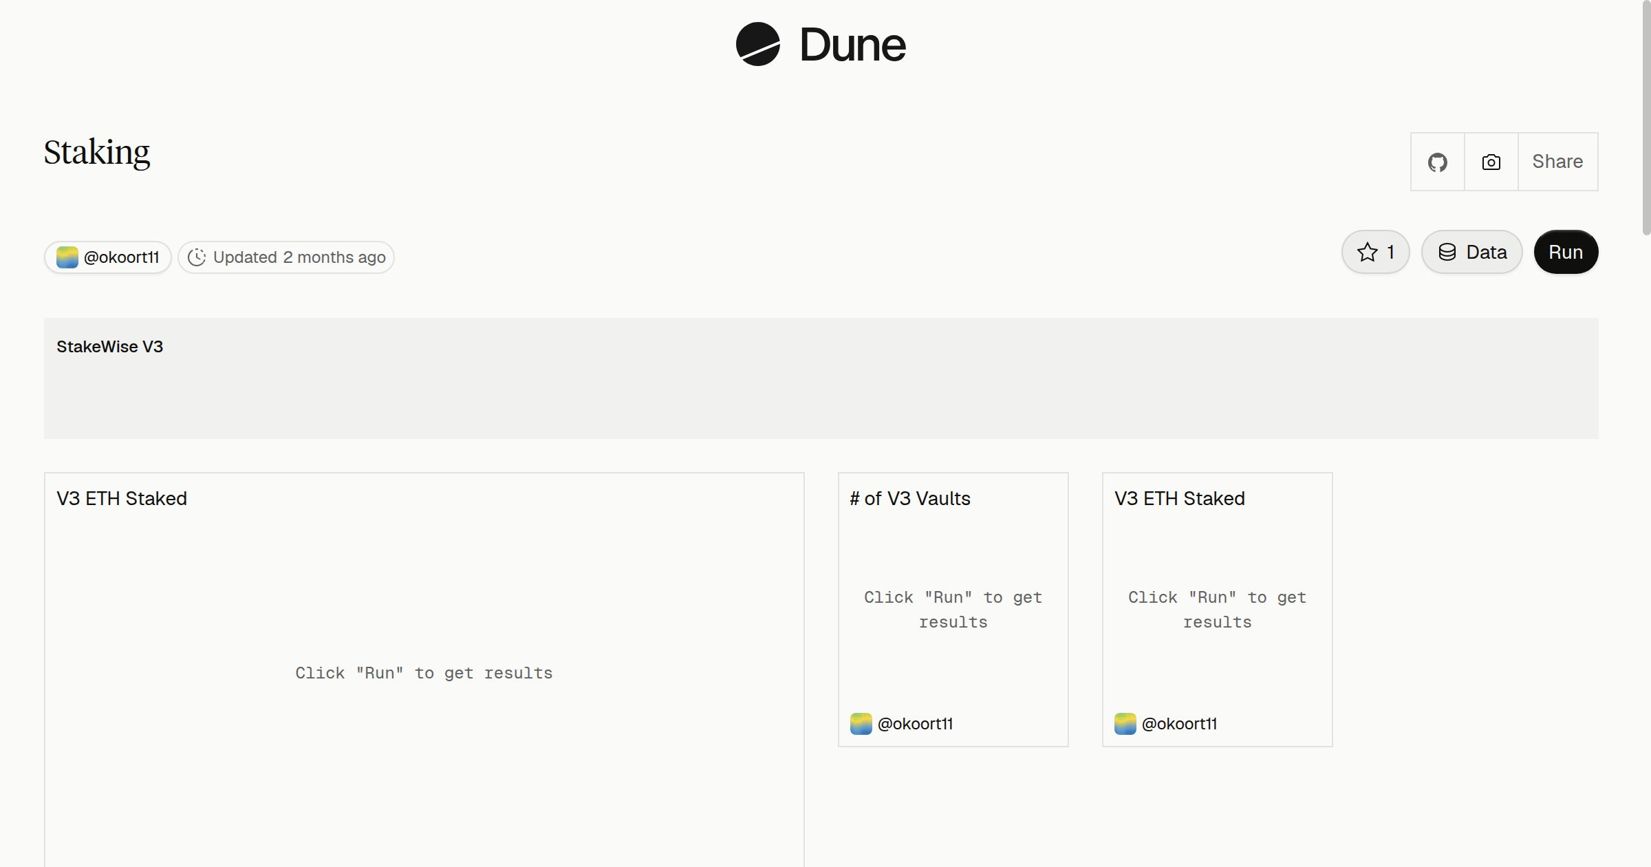The height and width of the screenshot is (867, 1651).
Task: Click @okoort11 in # of V3 Vaults card
Action: (x=915, y=723)
